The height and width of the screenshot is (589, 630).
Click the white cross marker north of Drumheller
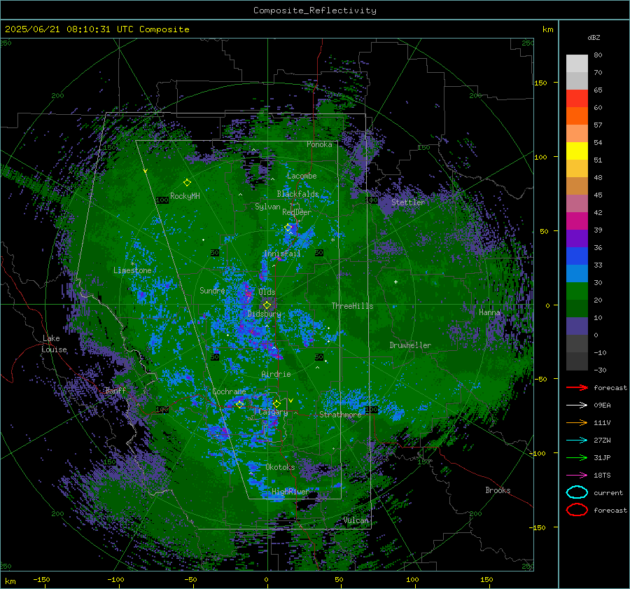pos(395,282)
